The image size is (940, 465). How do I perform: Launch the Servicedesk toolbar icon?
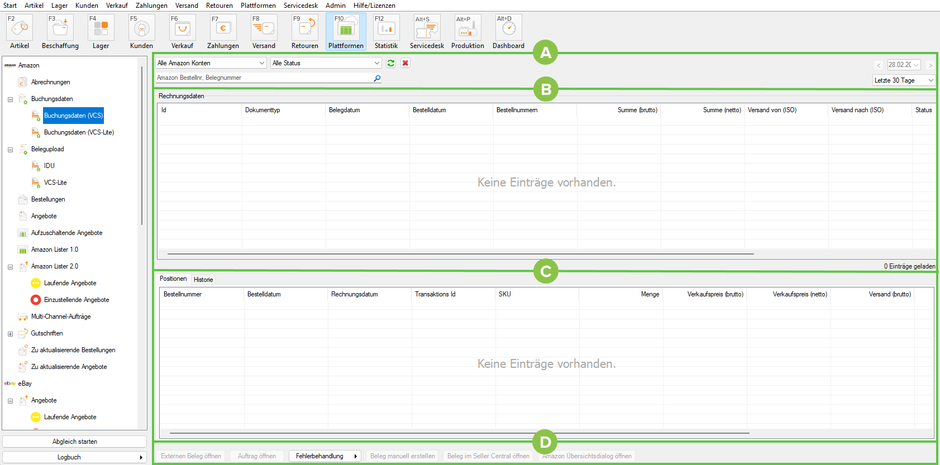(427, 28)
